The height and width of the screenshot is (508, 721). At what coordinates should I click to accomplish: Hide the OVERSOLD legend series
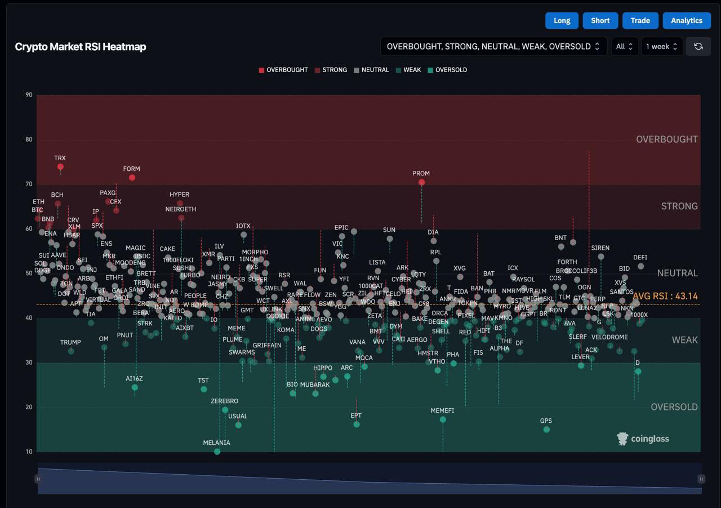[447, 70]
